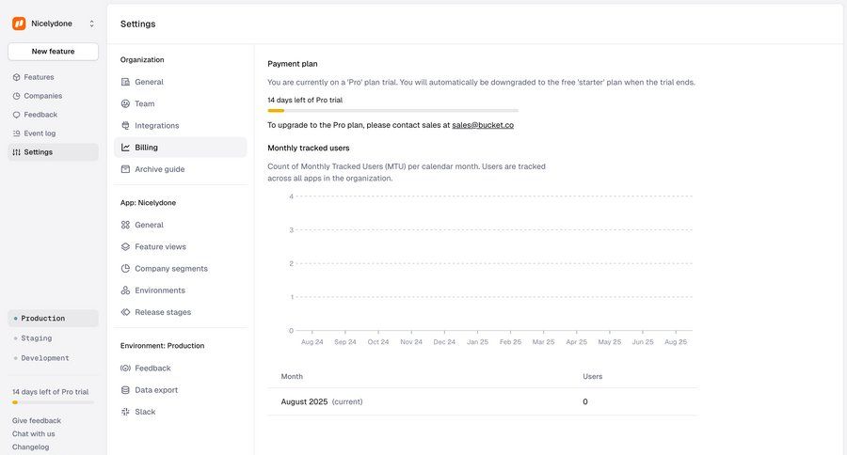This screenshot has height=455, width=847.
Task: Click the Release stages diamond icon
Action: [x=125, y=312]
